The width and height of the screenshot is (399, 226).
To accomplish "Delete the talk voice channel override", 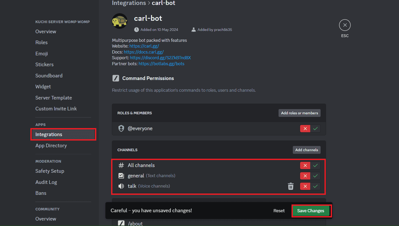I will 291,186.
